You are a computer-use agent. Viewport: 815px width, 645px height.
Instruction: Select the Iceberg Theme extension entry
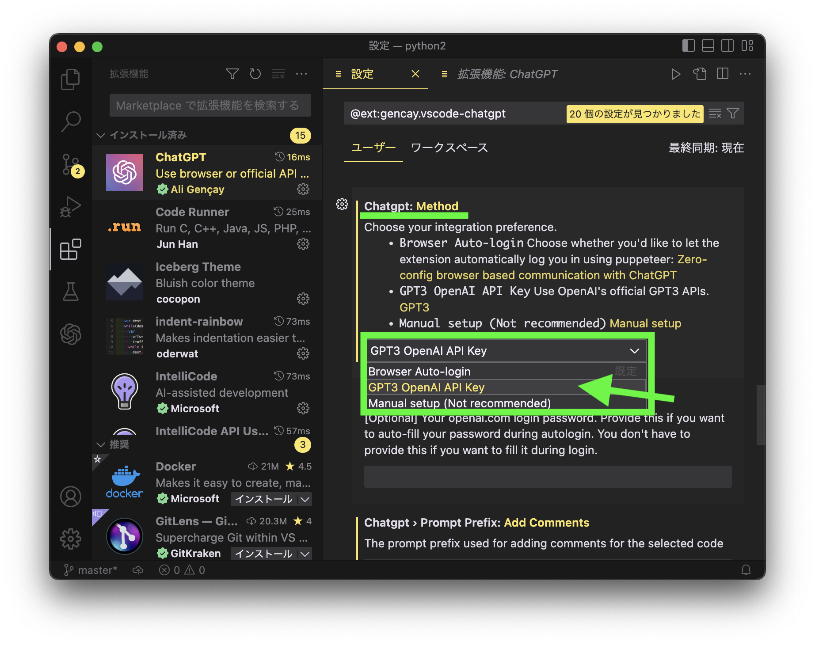tap(207, 282)
